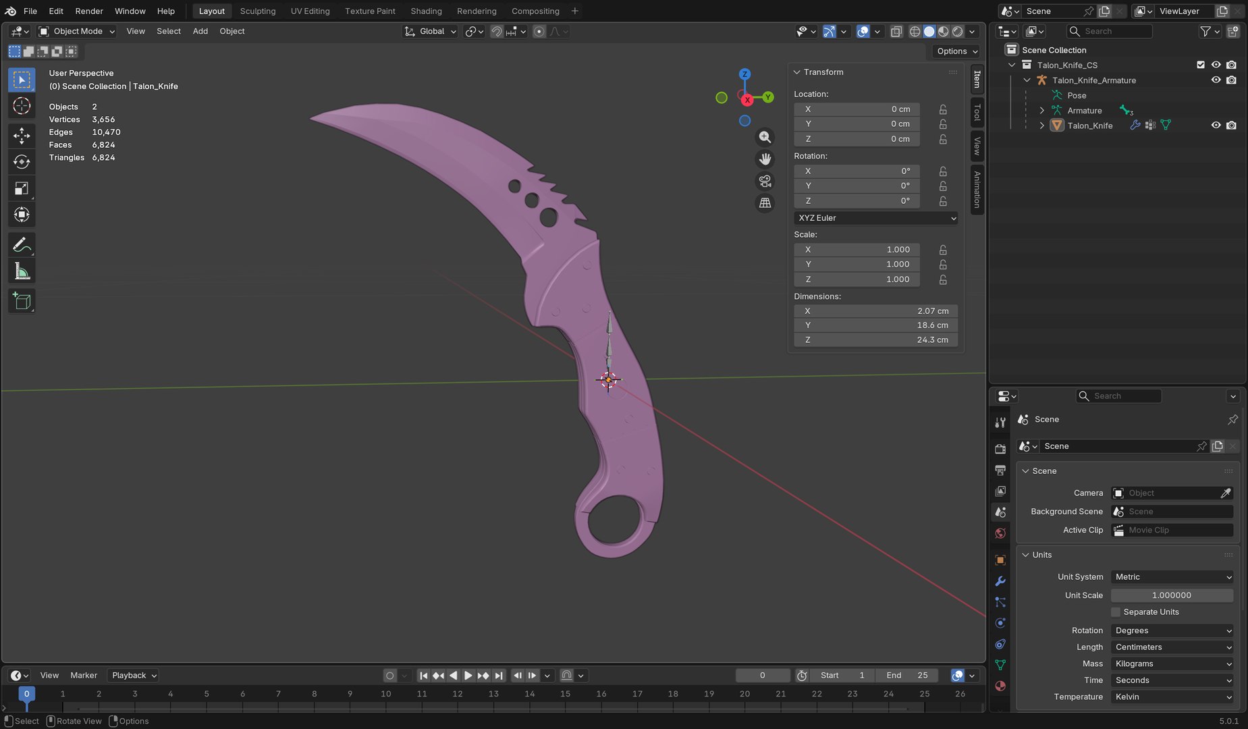Activate the Cursor tool

click(x=22, y=106)
